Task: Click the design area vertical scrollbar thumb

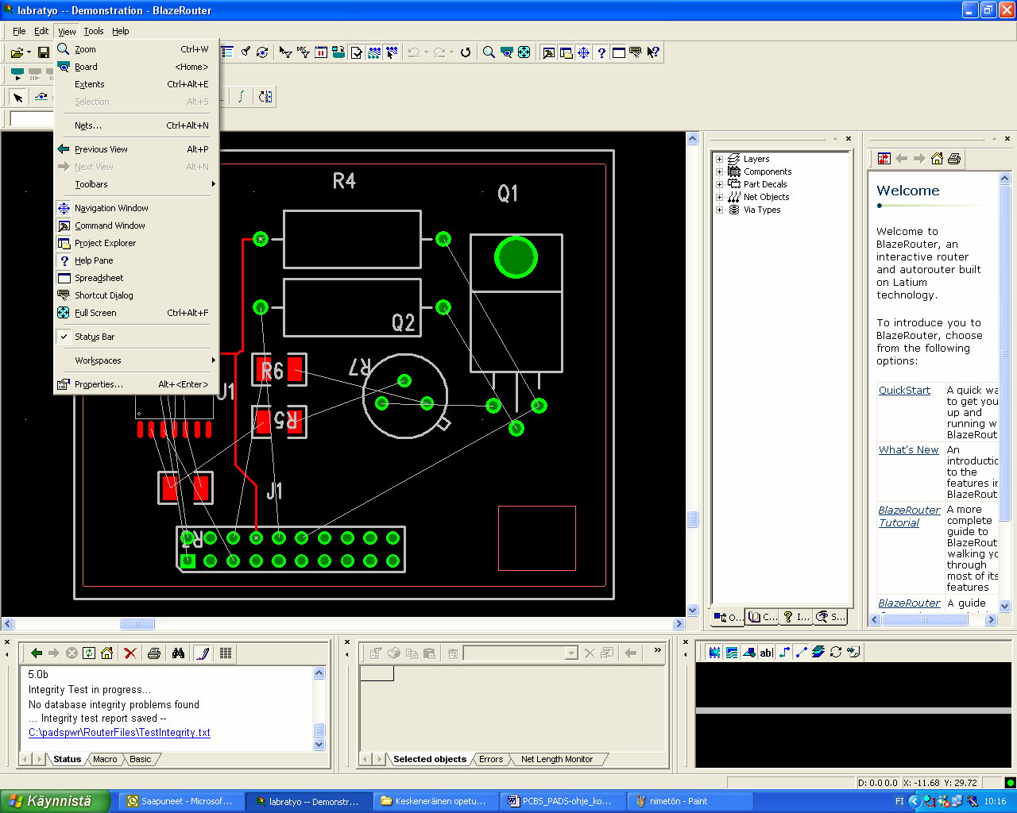Action: 692,519
